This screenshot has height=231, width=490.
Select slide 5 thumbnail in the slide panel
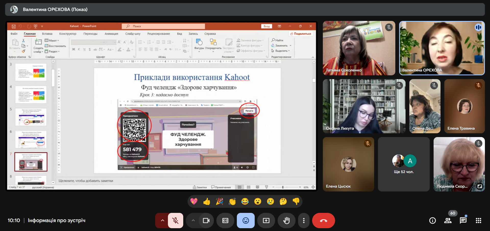point(31,117)
